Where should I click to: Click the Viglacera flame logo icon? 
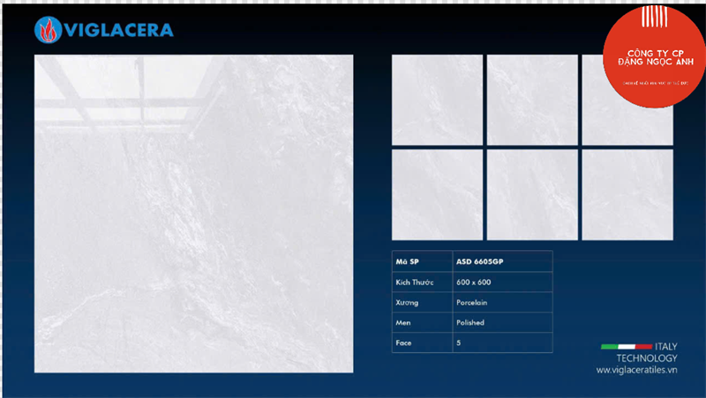coord(47,31)
